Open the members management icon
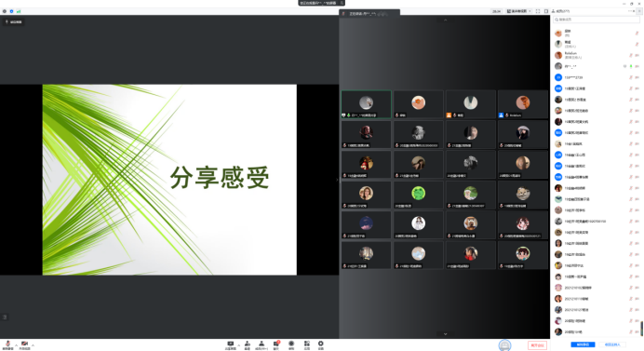Image resolution: width=644 pixels, height=351 pixels. (262, 345)
